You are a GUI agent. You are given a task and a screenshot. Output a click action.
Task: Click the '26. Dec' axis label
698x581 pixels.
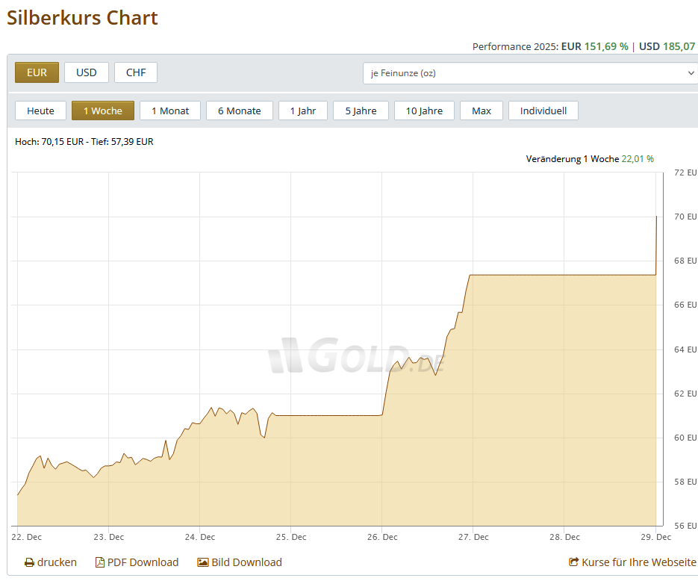tap(382, 537)
